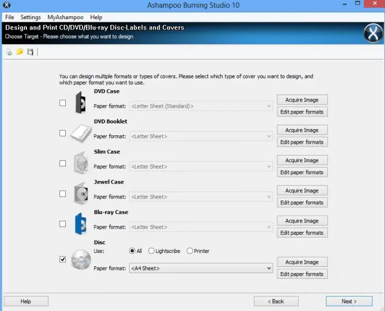
Task: Click Acquire Image for DVD Case
Action: 302,100
